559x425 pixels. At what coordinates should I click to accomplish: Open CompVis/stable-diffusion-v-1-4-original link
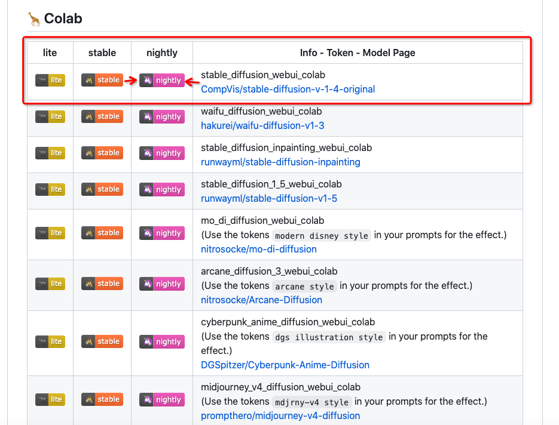[288, 90]
